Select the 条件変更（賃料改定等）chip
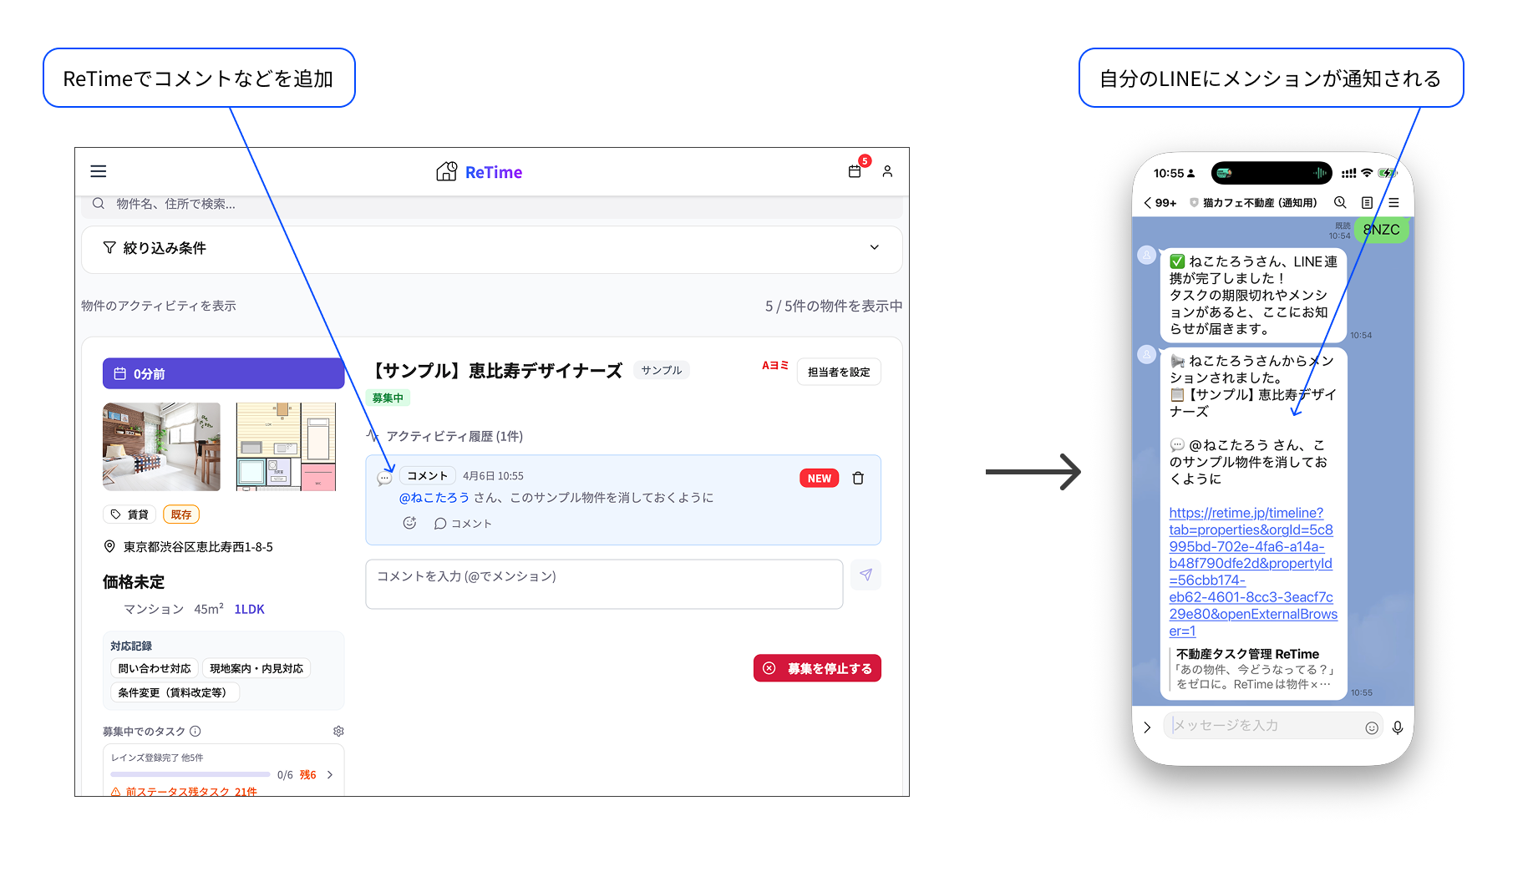 pyautogui.click(x=175, y=692)
